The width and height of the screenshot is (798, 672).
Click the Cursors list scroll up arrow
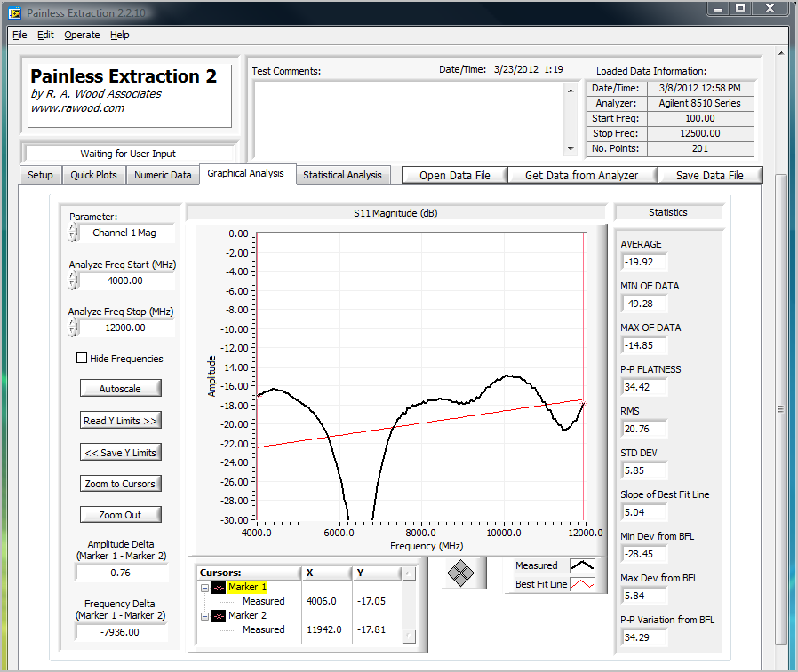[x=407, y=573]
